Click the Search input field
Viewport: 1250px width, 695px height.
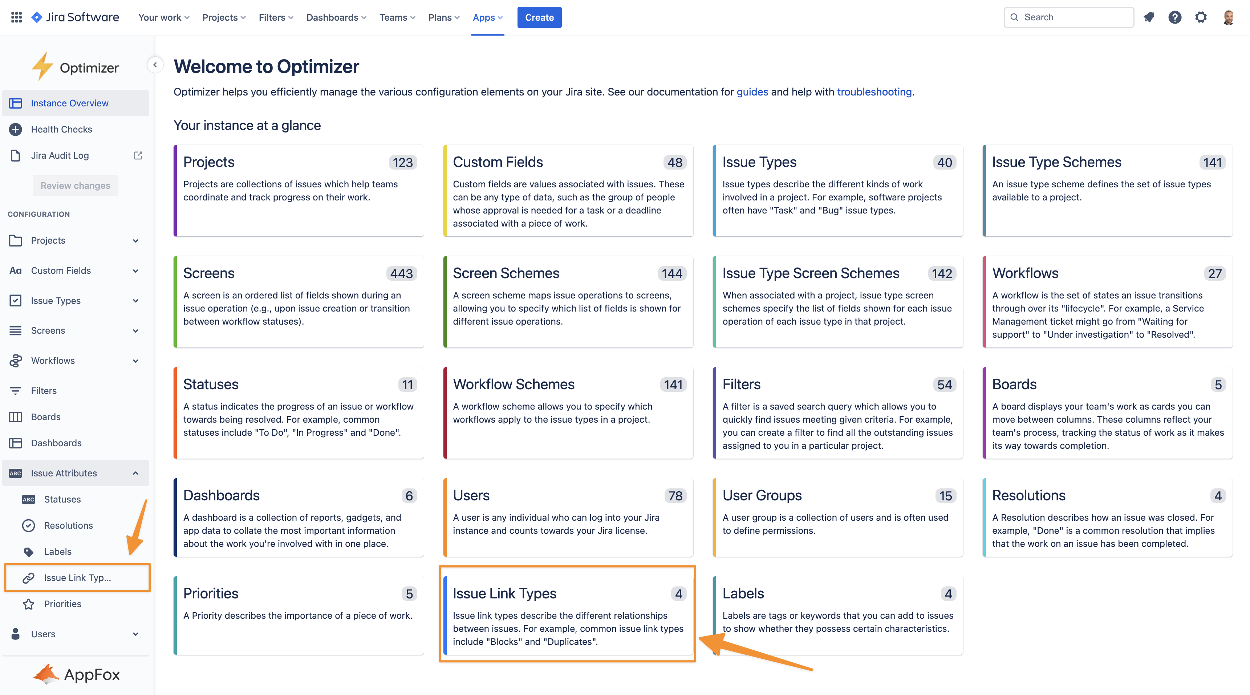[x=1068, y=17]
